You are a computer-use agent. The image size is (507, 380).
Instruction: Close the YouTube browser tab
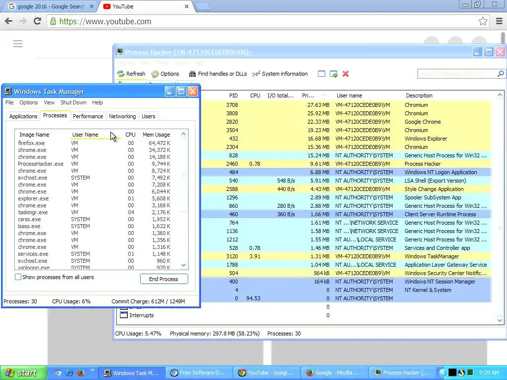(187, 6)
